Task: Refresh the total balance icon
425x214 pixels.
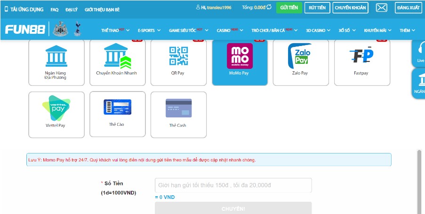Action: click(x=269, y=7)
